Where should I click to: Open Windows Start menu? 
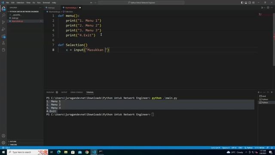point(3,152)
